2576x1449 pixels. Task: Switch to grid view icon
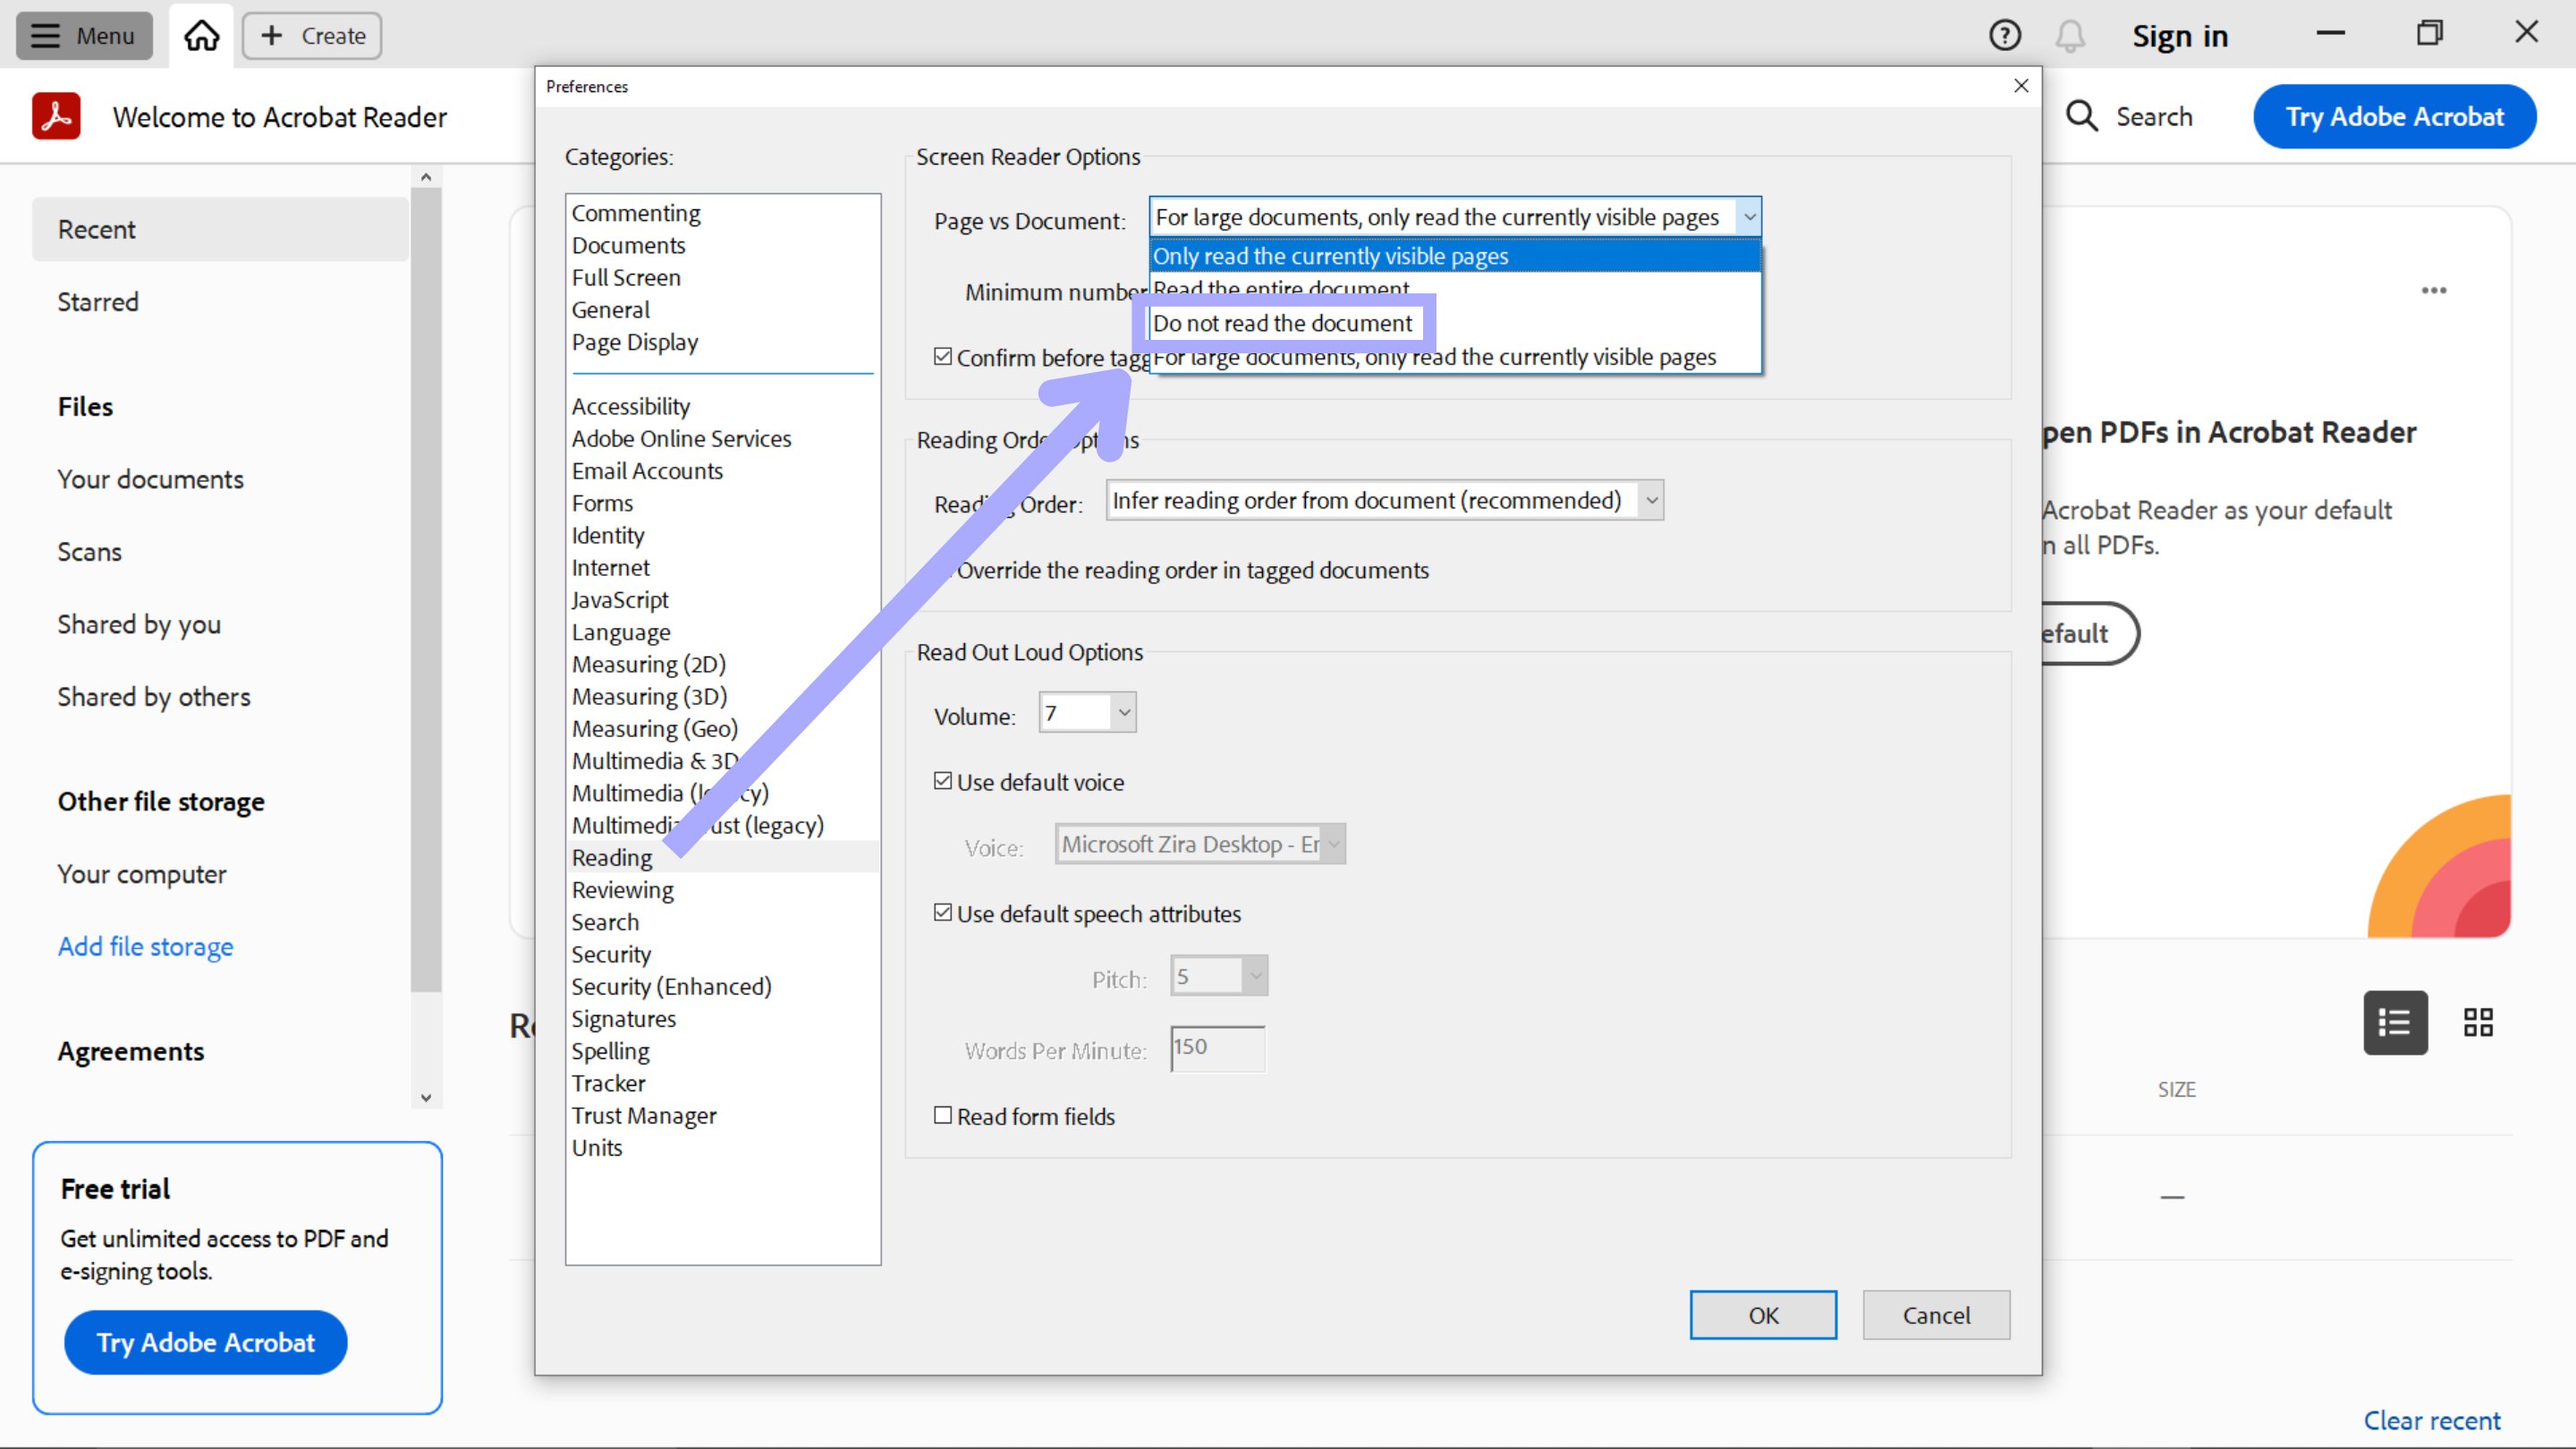click(2478, 1022)
